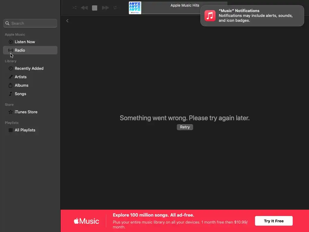The width and height of the screenshot is (309, 232).
Task: Click the magnifying glass search icon
Action: point(7,23)
